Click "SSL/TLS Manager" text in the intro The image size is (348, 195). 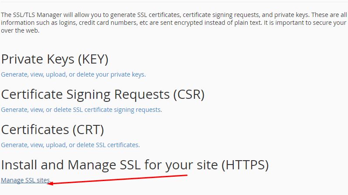38,15
